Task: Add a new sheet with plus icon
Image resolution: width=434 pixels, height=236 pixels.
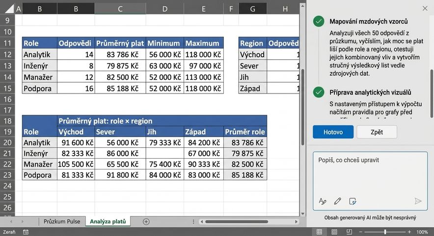Action: coord(146,221)
